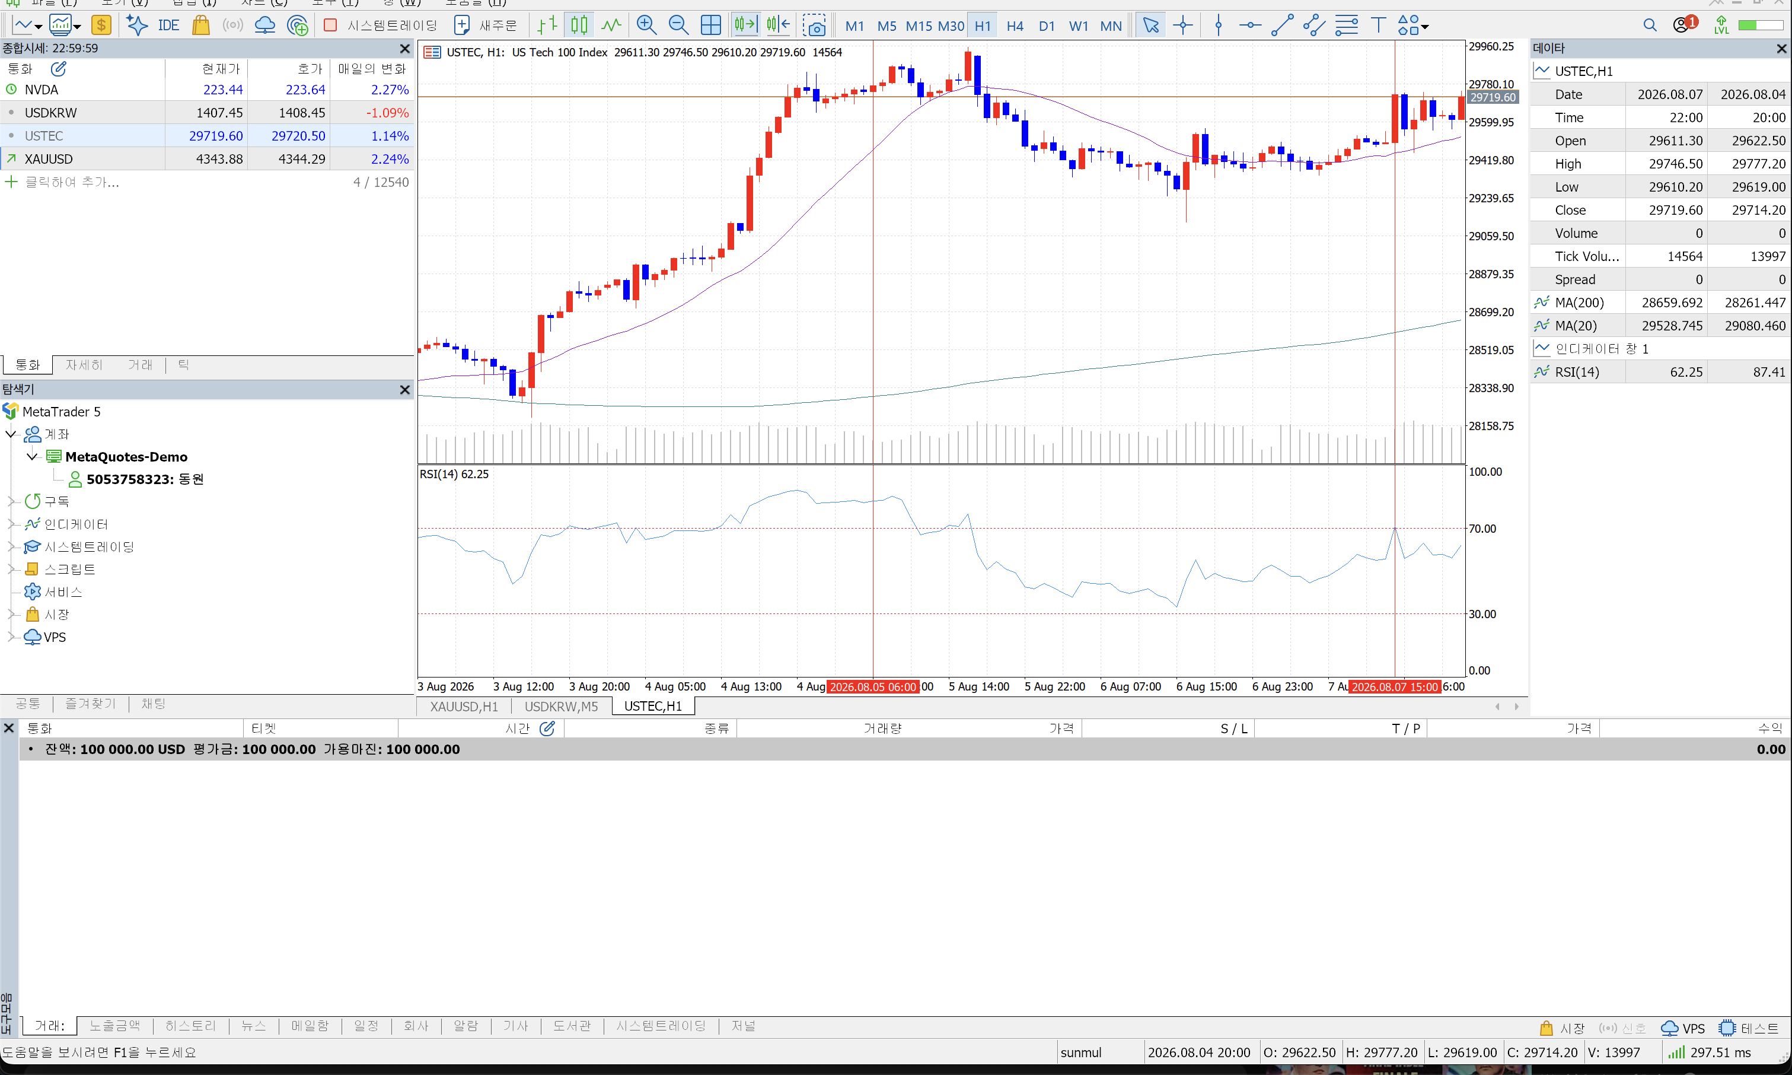Image resolution: width=1792 pixels, height=1075 pixels.
Task: Open the 히스토리 toolbox tab
Action: (x=190, y=1026)
